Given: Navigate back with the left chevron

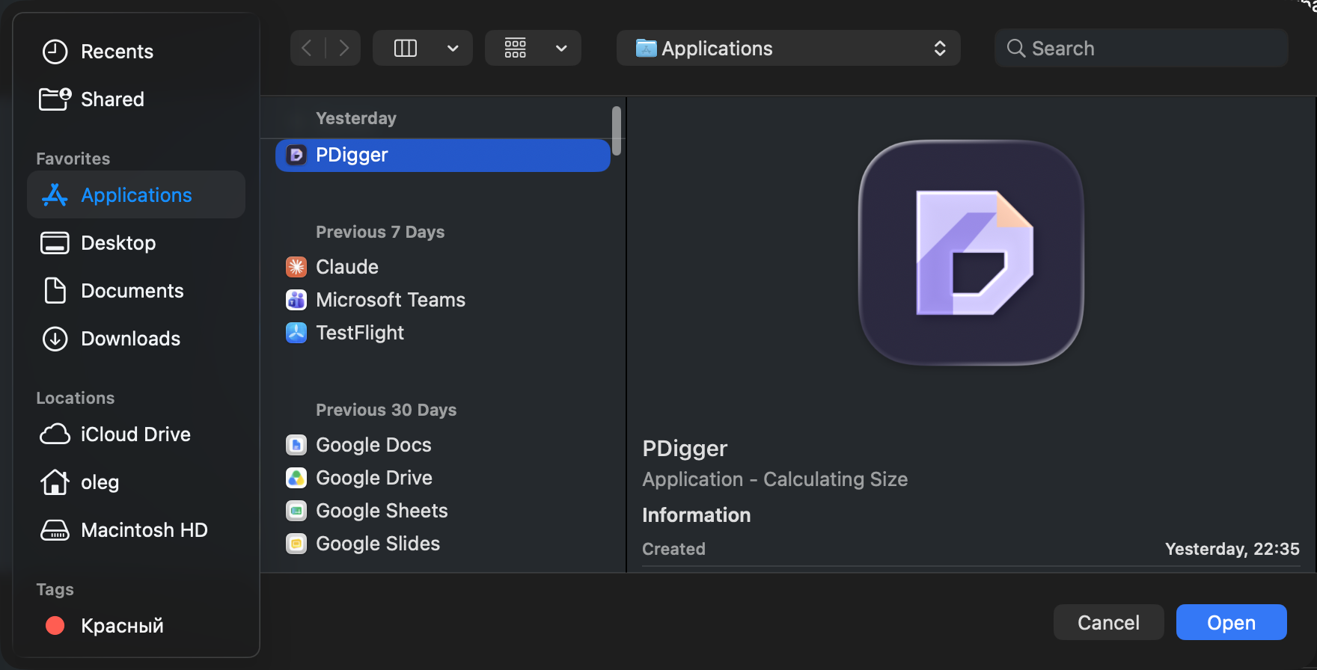Looking at the screenshot, I should (x=307, y=49).
